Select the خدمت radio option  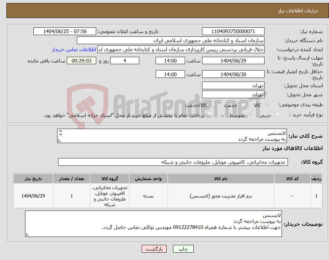point(243,104)
